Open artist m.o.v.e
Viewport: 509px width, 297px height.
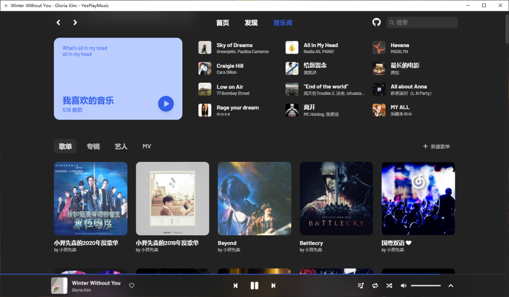223,114
